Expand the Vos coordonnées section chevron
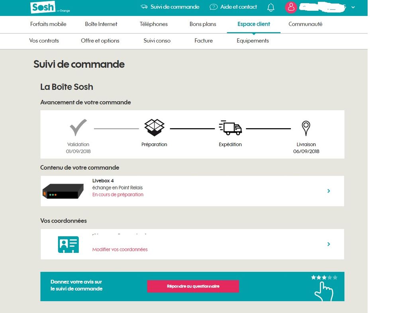The height and width of the screenshot is (313, 398). click(x=329, y=244)
